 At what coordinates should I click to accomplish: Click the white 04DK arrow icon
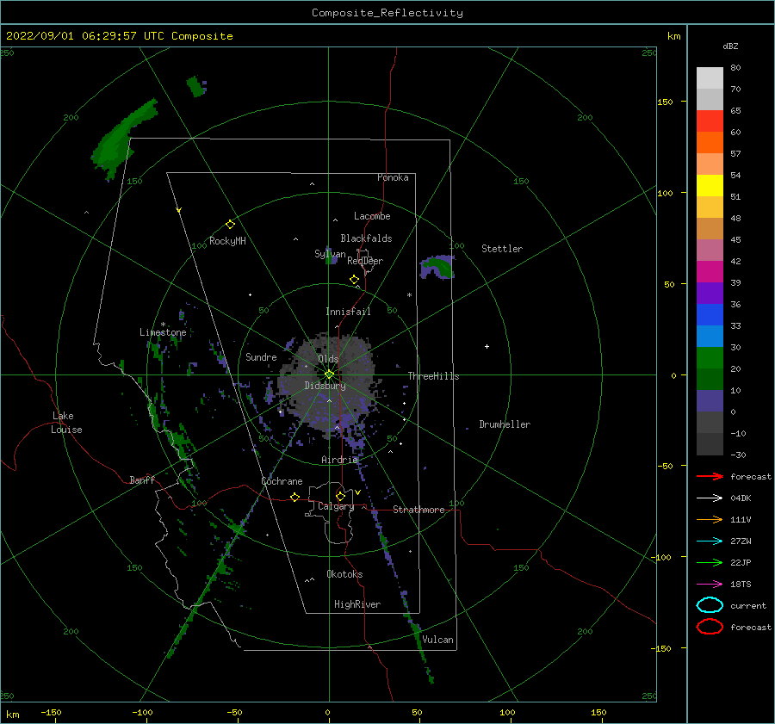point(710,498)
